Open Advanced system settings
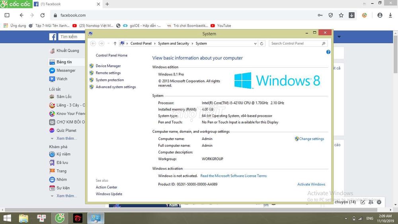Image resolution: width=398 pixels, height=224 pixels. [116, 87]
